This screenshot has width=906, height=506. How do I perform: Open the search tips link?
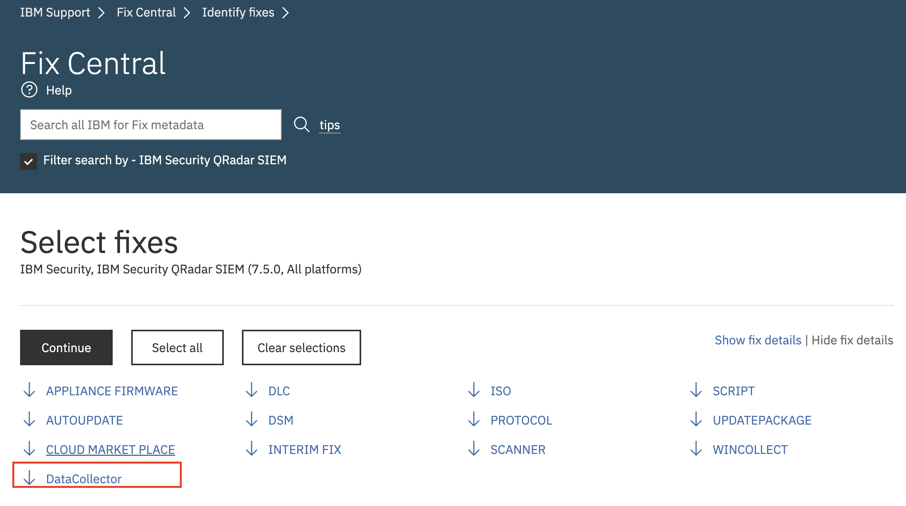click(330, 125)
